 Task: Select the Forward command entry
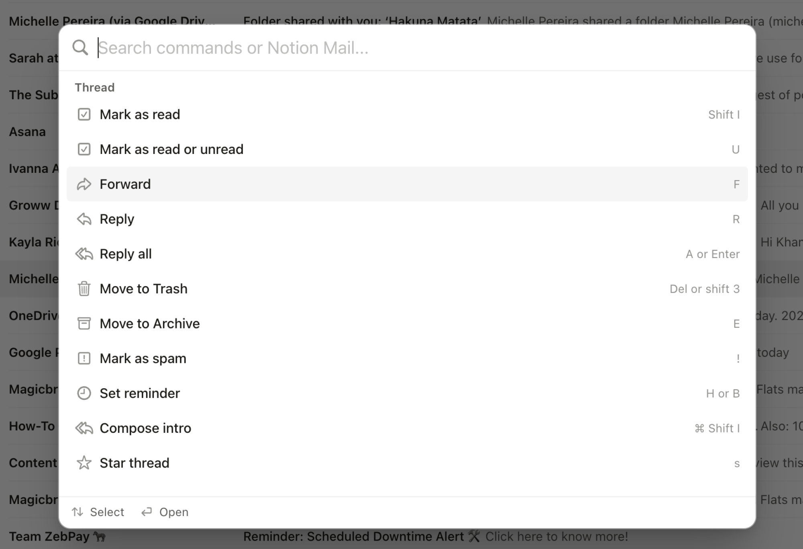pos(125,184)
